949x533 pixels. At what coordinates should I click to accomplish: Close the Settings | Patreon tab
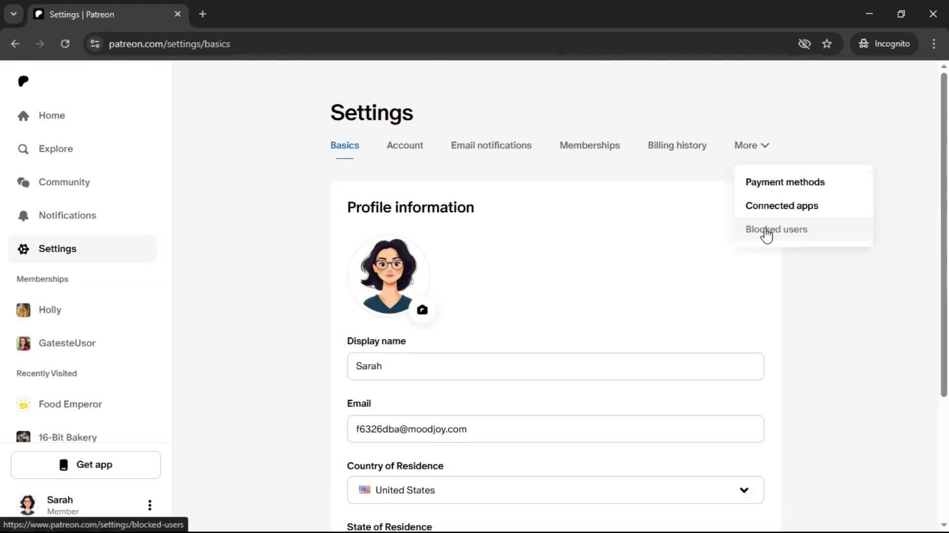coord(177,14)
